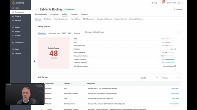
Task: Click the back arrow beside Babilonia Roofing
Action: tap(37, 9)
